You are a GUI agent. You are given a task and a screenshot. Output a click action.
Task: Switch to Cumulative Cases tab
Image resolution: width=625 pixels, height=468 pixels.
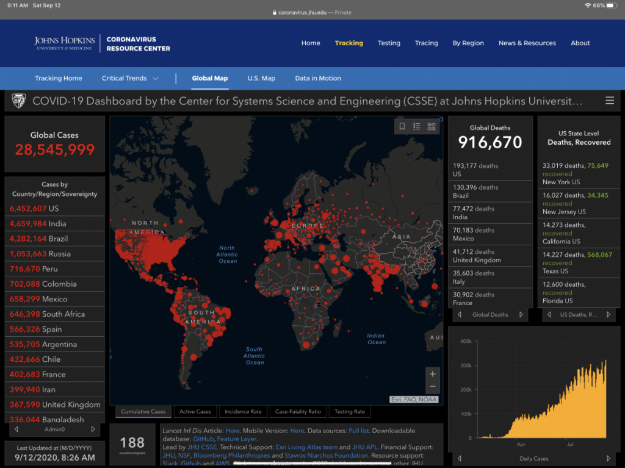pos(143,411)
